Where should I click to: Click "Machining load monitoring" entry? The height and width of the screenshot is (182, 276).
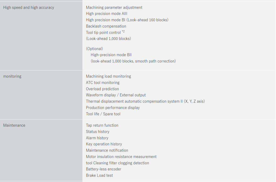tap(108, 76)
